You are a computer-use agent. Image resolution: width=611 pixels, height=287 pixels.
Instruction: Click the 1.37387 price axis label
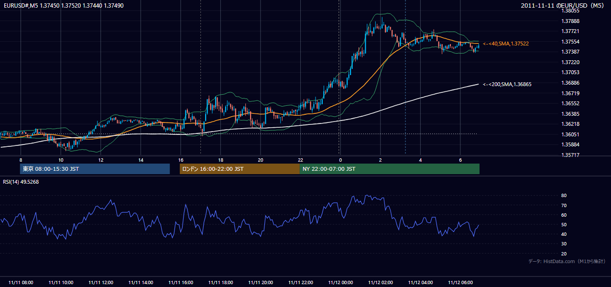[x=570, y=52]
